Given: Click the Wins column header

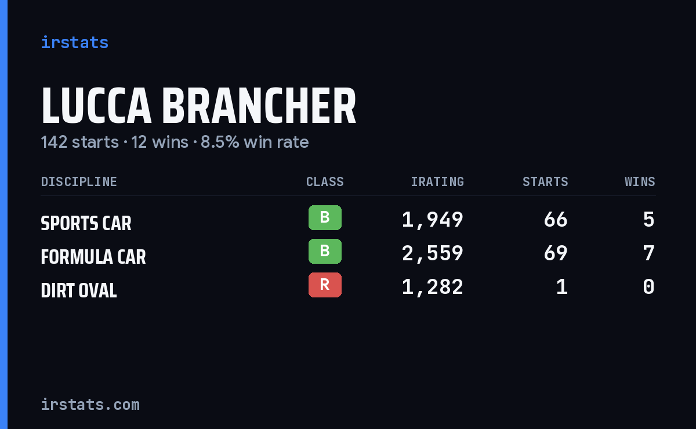Looking at the screenshot, I should (x=640, y=181).
